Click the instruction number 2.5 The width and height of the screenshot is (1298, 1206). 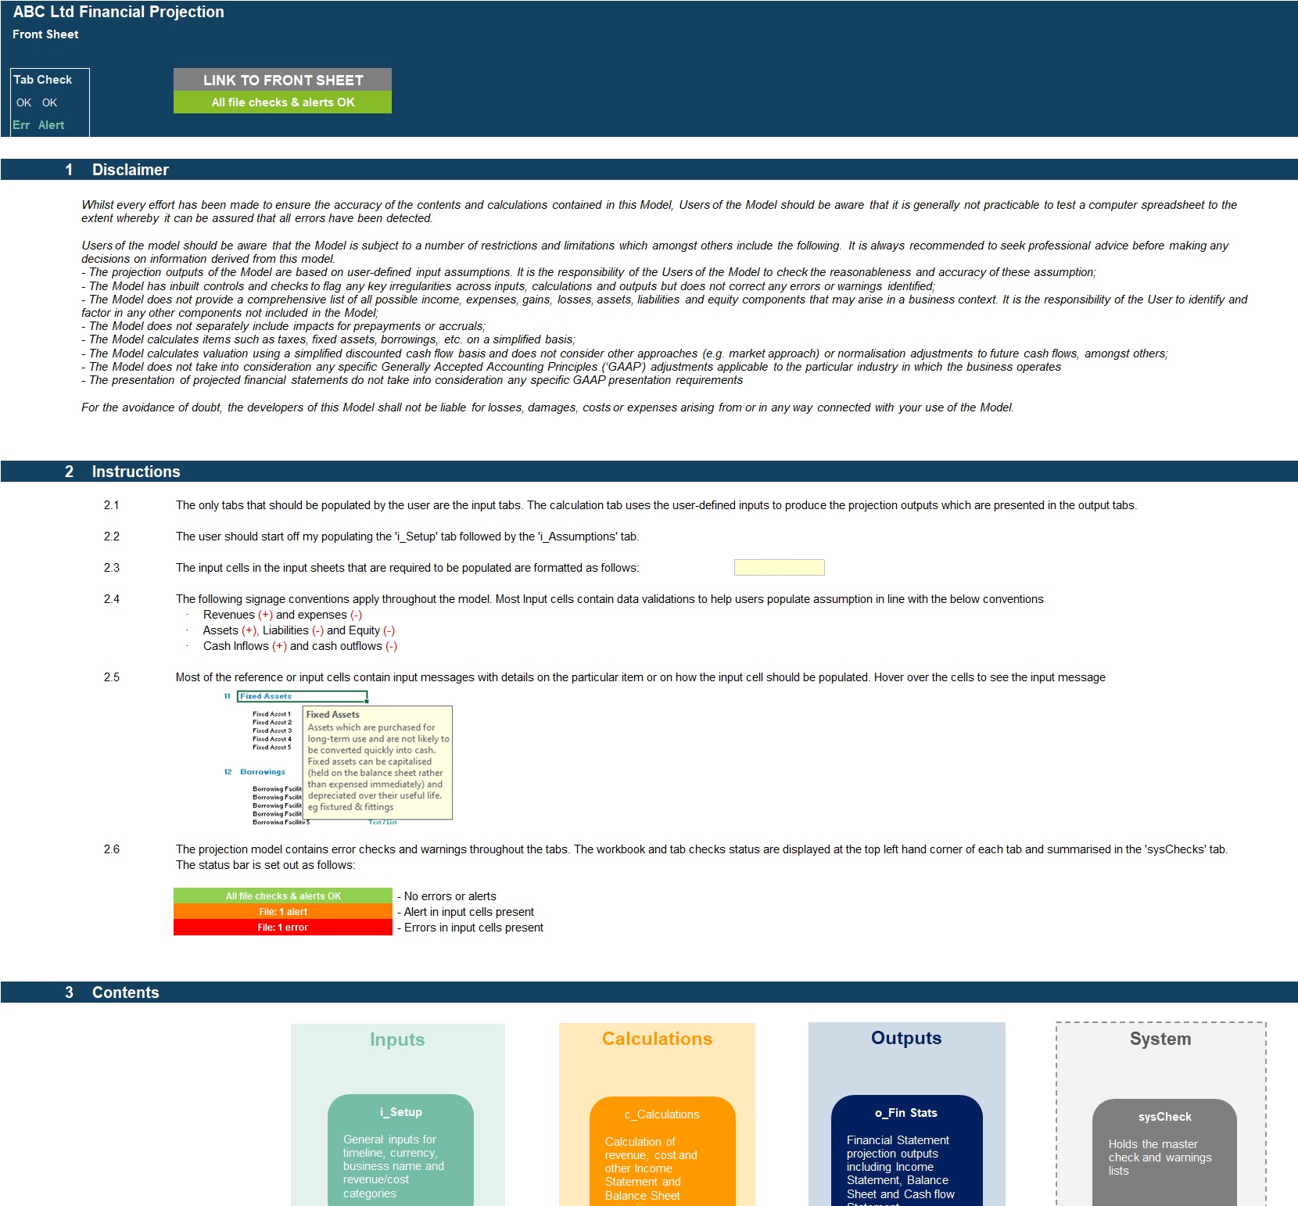click(x=112, y=677)
